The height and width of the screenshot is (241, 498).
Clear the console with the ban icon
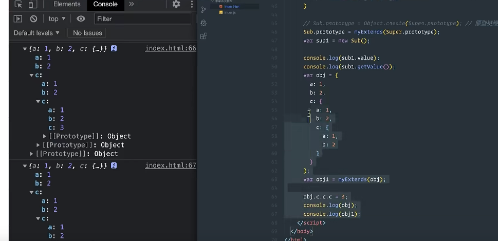[34, 18]
